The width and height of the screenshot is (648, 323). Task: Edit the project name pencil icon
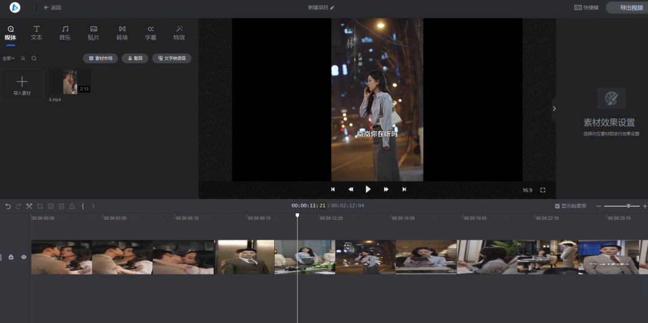click(x=332, y=8)
